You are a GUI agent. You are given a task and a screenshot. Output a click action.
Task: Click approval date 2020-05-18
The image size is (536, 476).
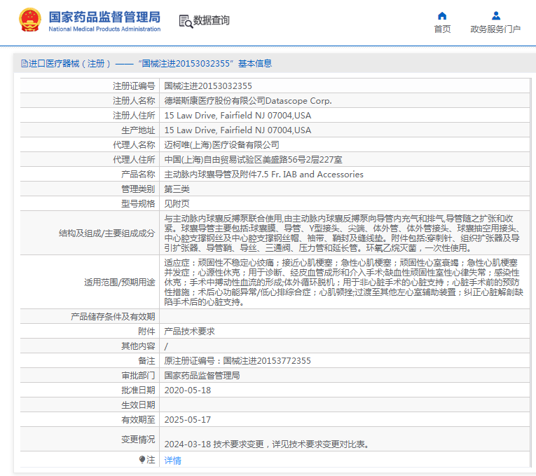(188, 390)
